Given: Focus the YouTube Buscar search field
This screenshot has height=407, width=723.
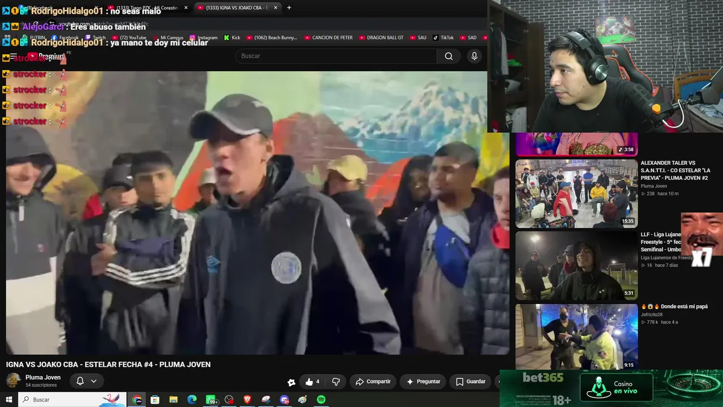Looking at the screenshot, I should pyautogui.click(x=336, y=56).
